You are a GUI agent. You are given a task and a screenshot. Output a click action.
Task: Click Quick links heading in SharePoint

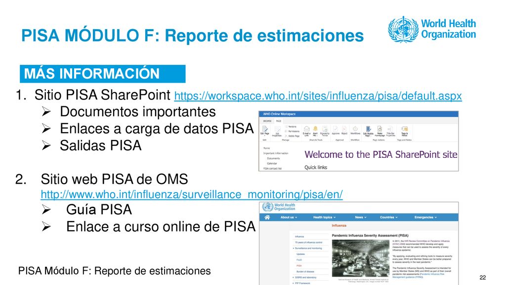[x=316, y=167]
